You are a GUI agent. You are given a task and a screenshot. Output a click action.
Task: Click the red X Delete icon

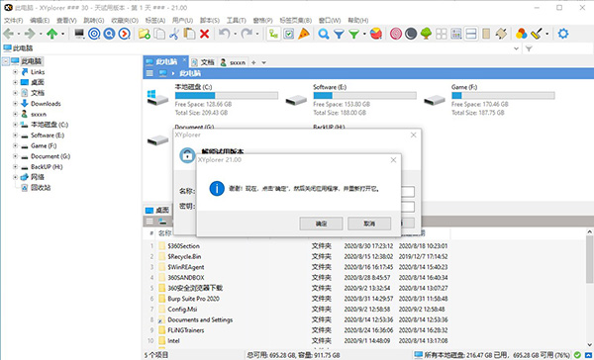(x=205, y=34)
